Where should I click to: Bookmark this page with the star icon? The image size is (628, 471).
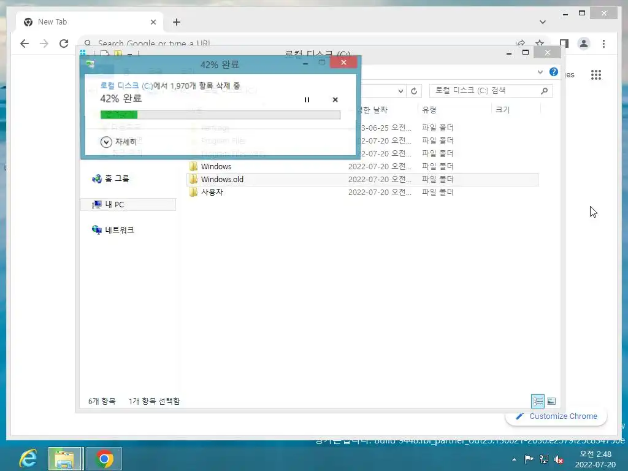tap(540, 44)
